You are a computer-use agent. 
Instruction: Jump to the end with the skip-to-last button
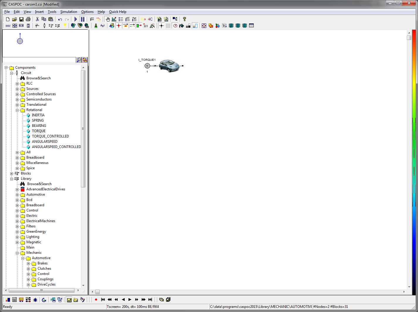pos(150,300)
